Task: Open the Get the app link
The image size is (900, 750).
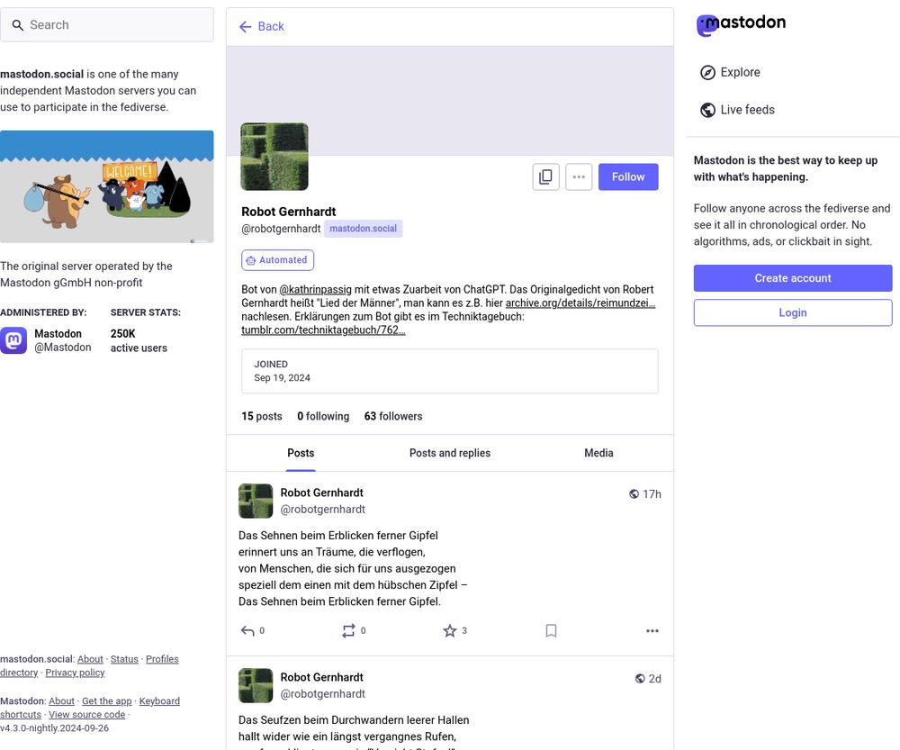Action: 107,701
